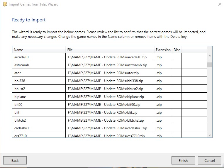The image size is (224, 168).
Task: Click the Disc column header
Action: point(177,50)
